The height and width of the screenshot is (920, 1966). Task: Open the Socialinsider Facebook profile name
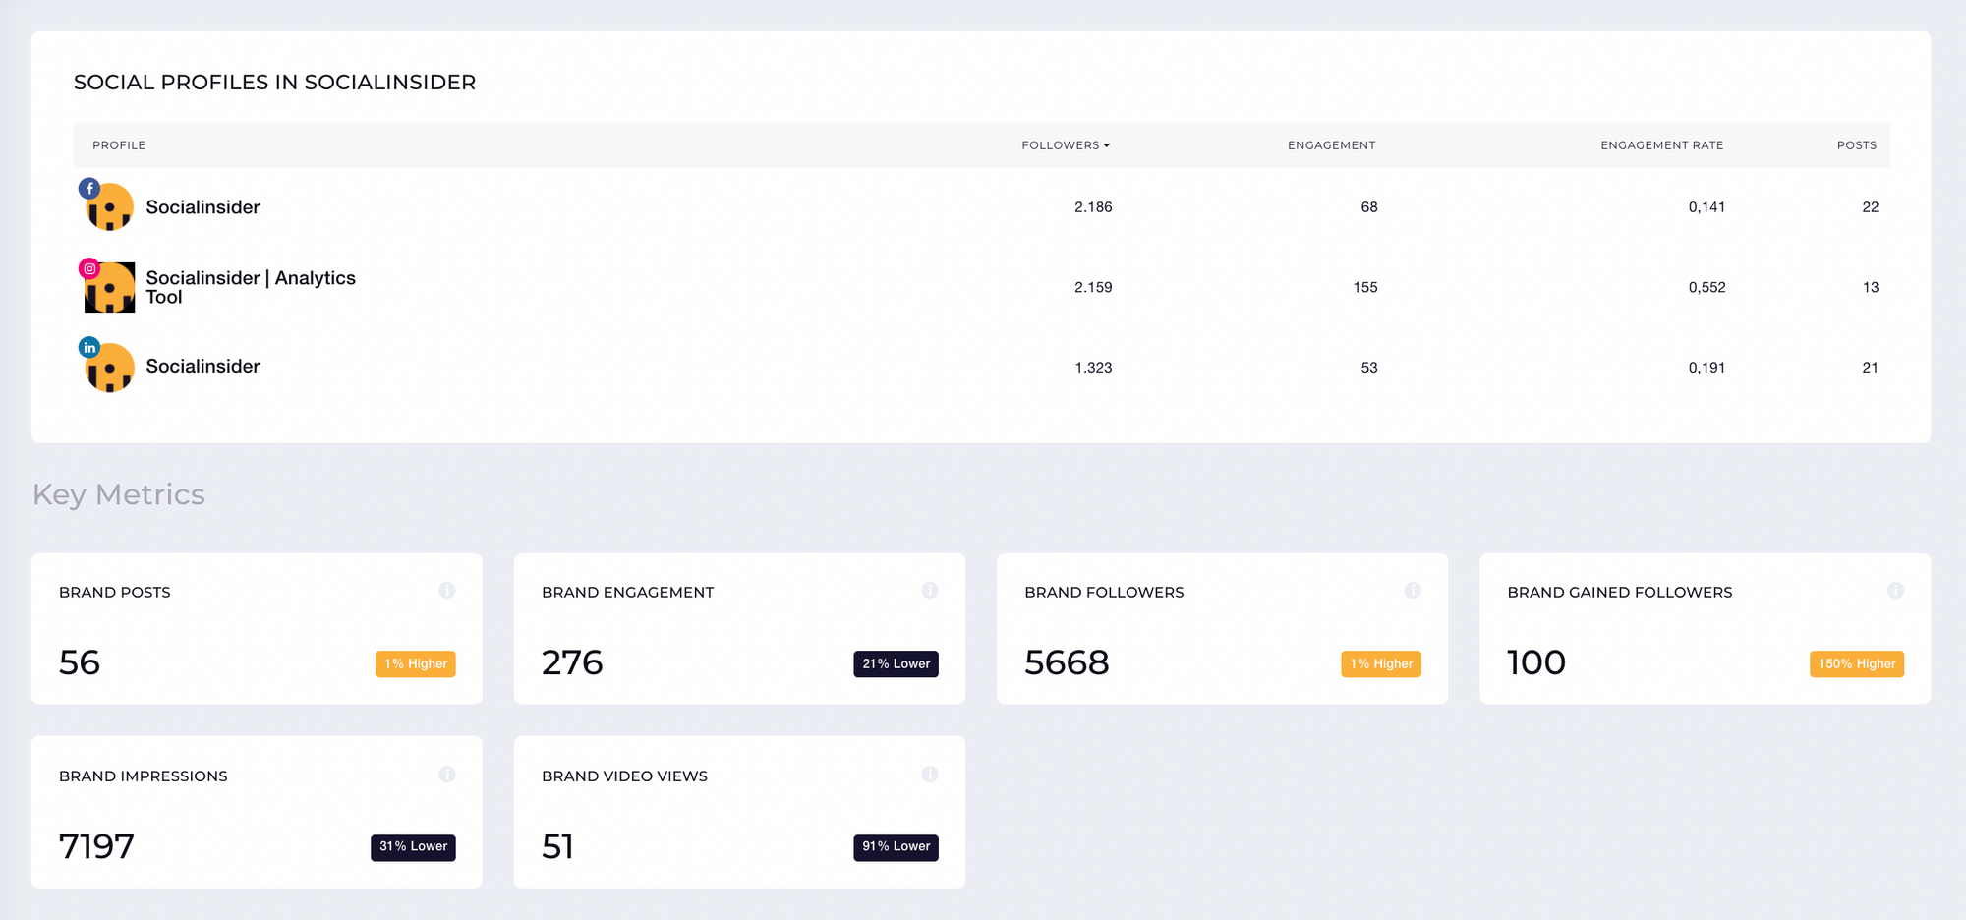tap(203, 207)
